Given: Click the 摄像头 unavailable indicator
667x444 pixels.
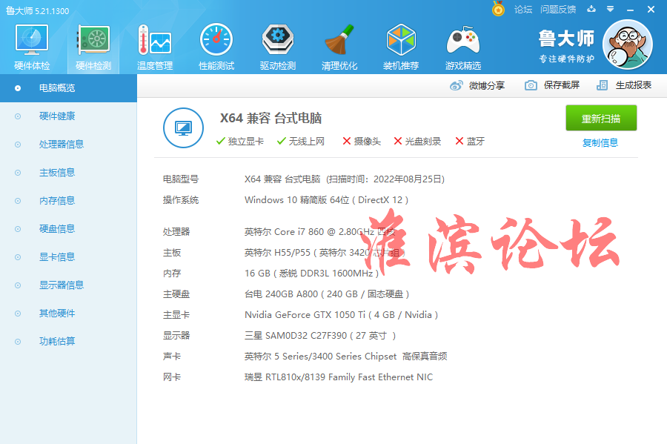Looking at the screenshot, I should (362, 141).
